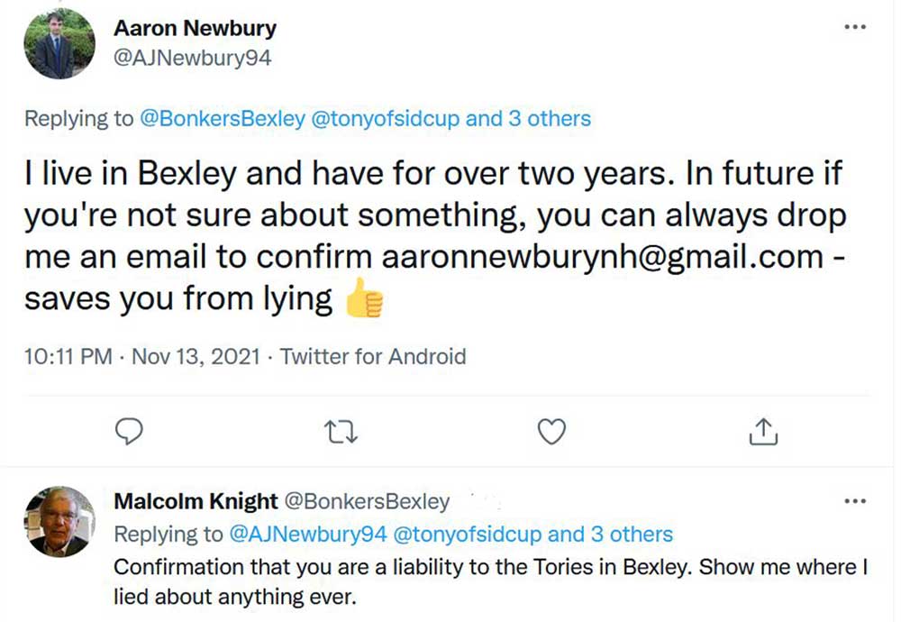Image resolution: width=901 pixels, height=622 pixels.
Task: Open the share tweet icon
Action: click(x=763, y=433)
